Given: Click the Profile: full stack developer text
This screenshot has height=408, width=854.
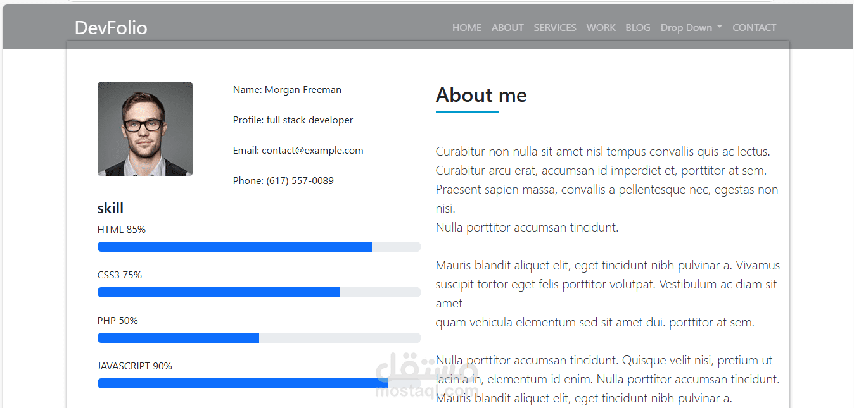Looking at the screenshot, I should (293, 120).
